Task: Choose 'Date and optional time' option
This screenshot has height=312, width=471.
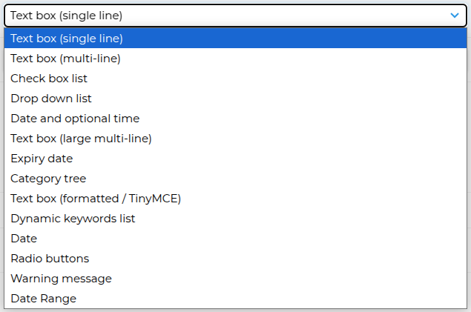Action: pyautogui.click(x=75, y=119)
